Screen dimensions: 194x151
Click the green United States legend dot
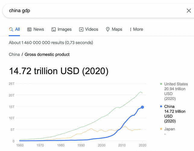point(161,84)
